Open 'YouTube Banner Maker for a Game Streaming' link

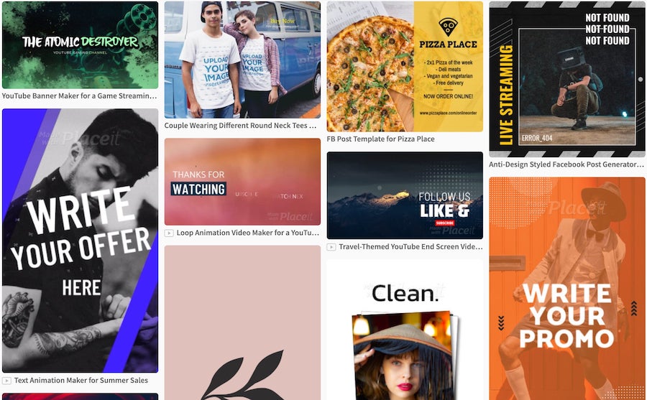pyautogui.click(x=79, y=96)
